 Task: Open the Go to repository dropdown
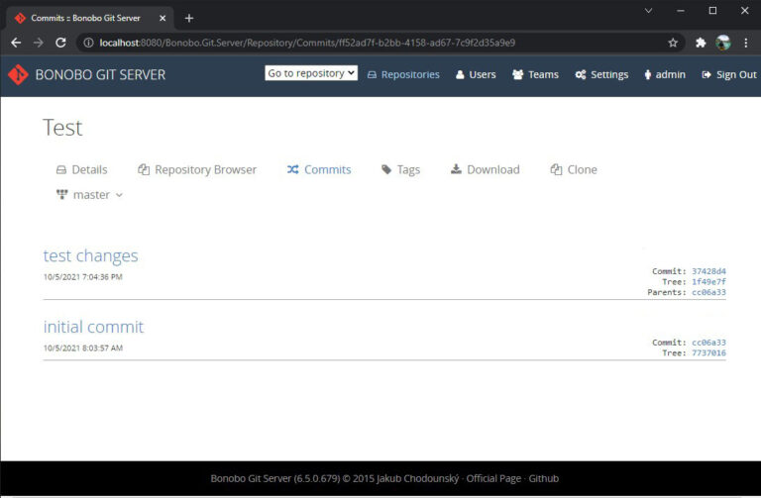tap(311, 73)
